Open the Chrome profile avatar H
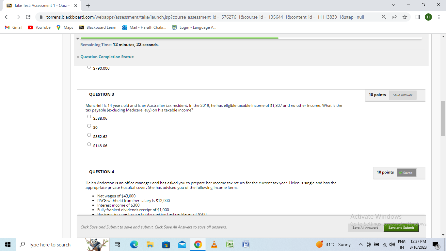Image resolution: width=446 pixels, height=251 pixels. [428, 17]
